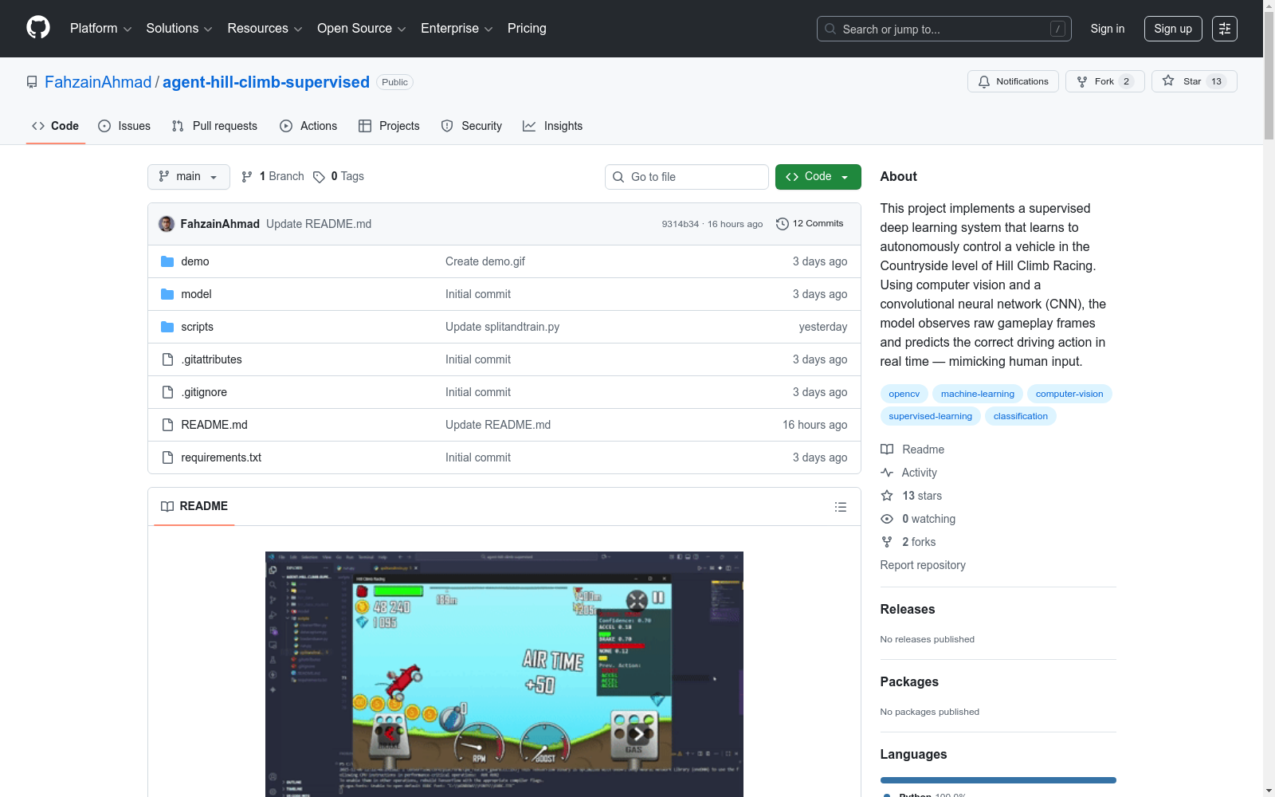1275x797 pixels.
Task: Click the supervised-learning topic tag
Action: coord(931,416)
